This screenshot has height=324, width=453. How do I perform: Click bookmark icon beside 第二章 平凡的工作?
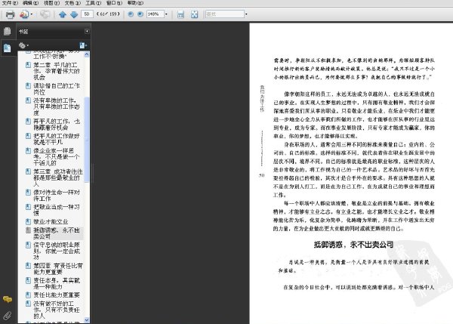pos(28,65)
